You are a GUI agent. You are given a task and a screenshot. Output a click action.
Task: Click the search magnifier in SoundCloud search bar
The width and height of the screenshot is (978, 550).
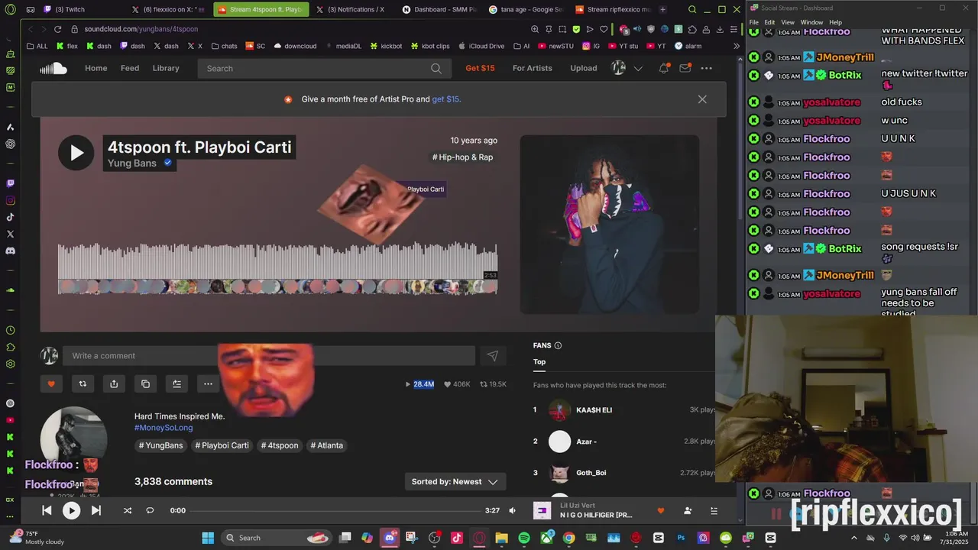pos(436,68)
